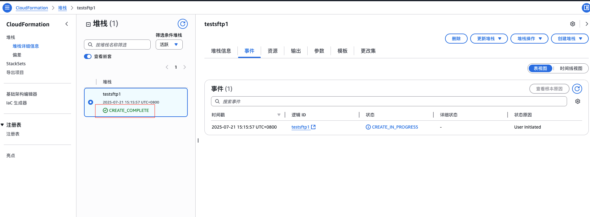Focus the search events field
This screenshot has height=217, width=590.
click(x=389, y=101)
